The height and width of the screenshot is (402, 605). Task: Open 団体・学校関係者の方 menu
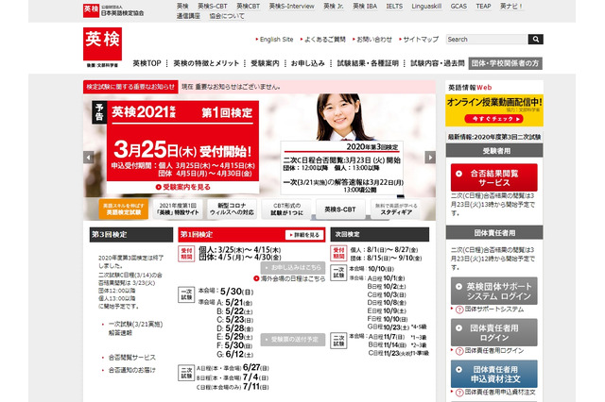(505, 63)
